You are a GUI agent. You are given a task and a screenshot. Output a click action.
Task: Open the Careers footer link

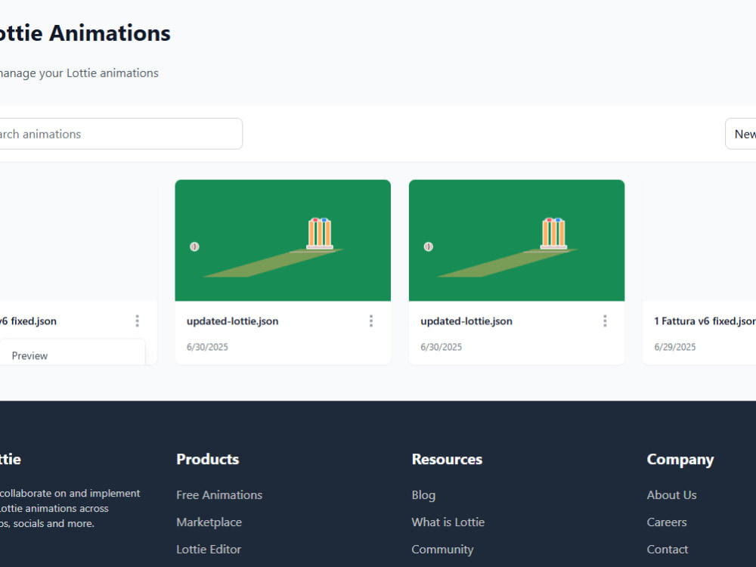pos(667,522)
